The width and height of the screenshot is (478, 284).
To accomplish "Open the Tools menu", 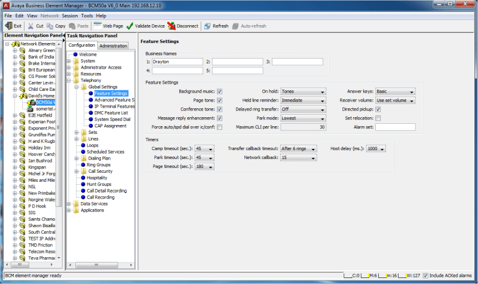I will point(87,16).
